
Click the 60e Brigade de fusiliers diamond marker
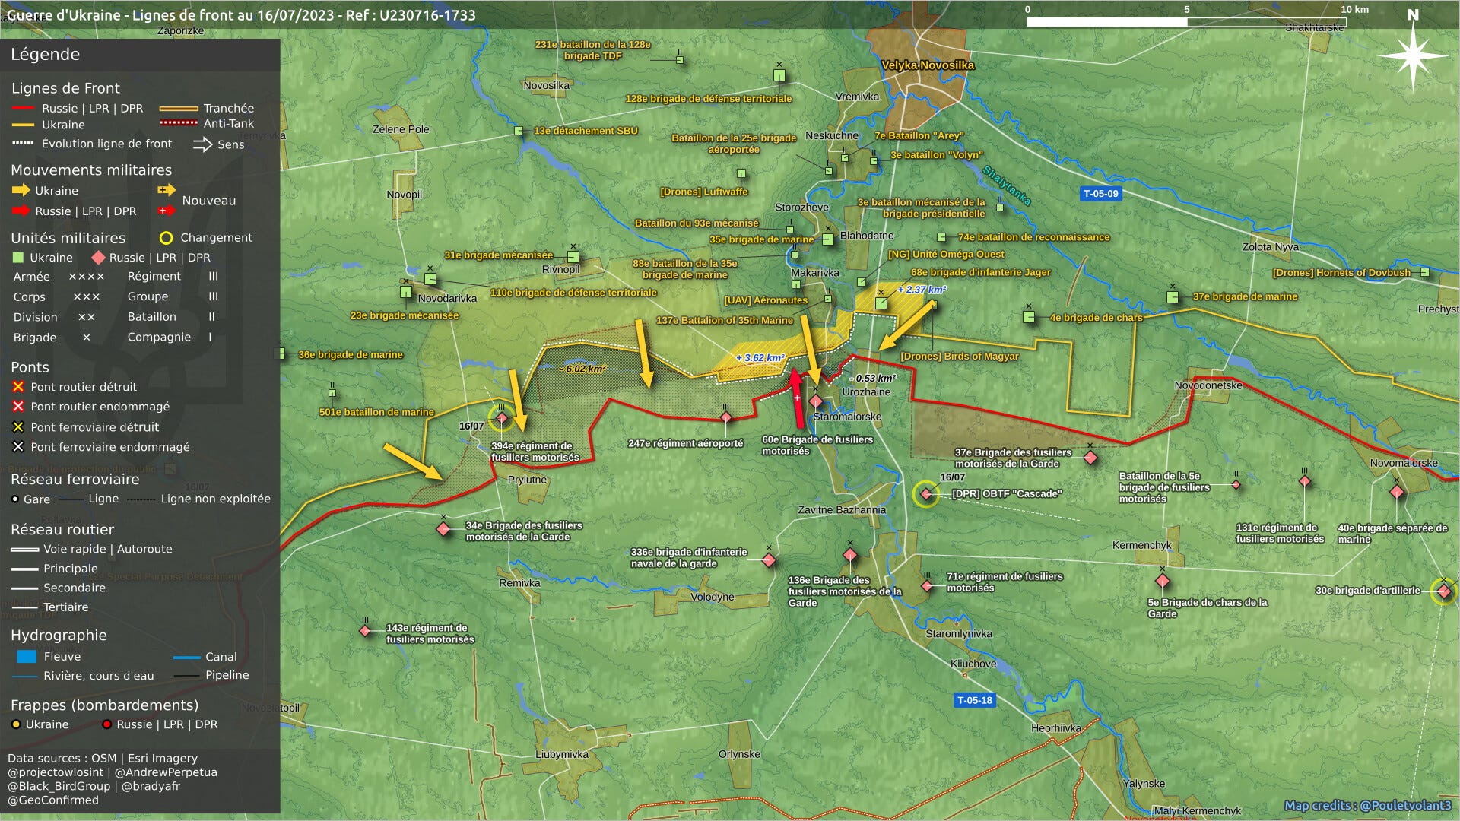pos(816,401)
